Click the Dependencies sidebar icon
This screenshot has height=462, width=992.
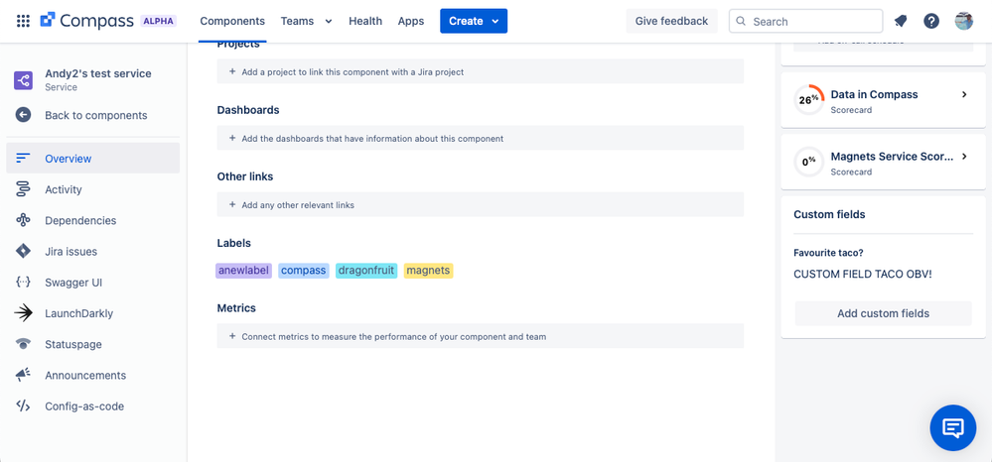tap(24, 220)
